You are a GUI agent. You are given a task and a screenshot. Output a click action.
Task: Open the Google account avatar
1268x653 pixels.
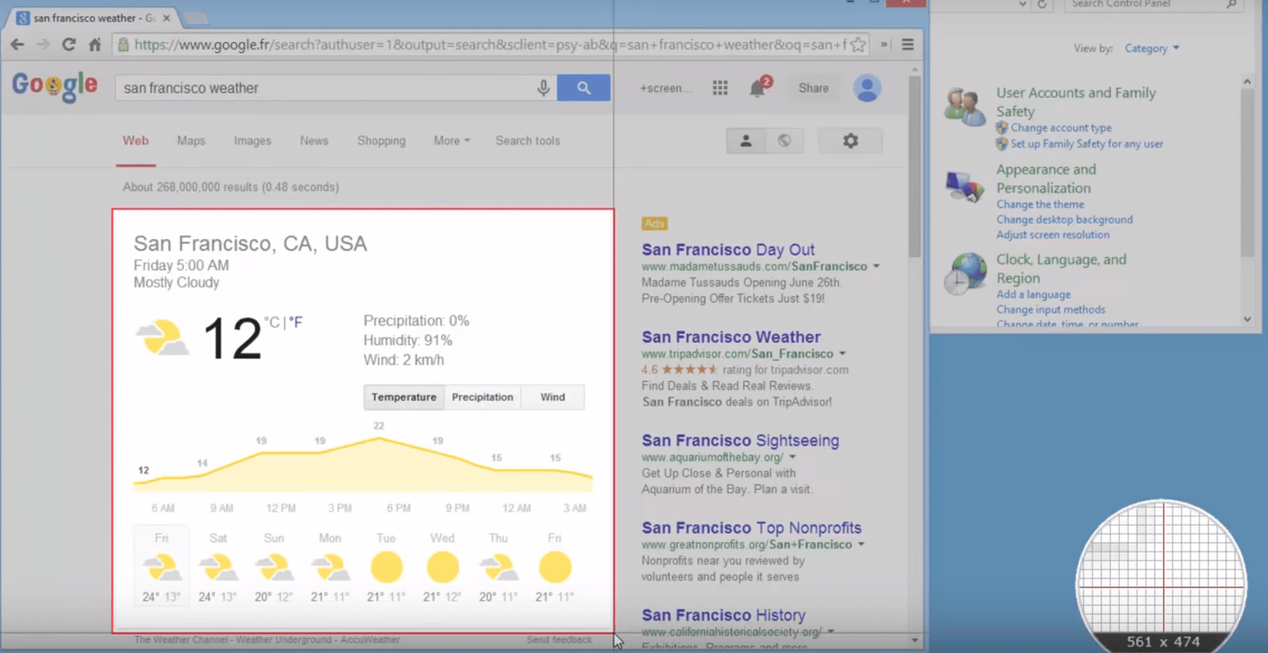[867, 88]
